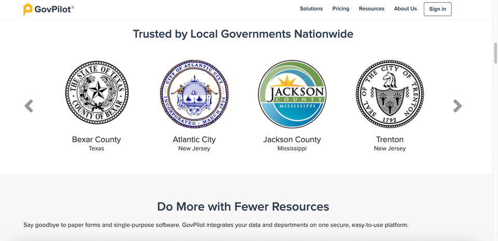Click New Jersey label under Atlantic City

click(x=194, y=148)
